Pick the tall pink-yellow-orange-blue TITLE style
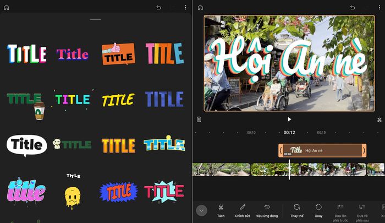Viewport: 385px width, 223px height. [164, 53]
